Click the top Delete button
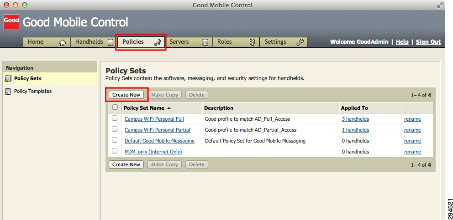 tap(197, 95)
